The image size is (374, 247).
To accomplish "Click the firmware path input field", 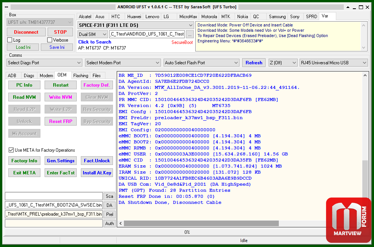I will click(x=147, y=34).
